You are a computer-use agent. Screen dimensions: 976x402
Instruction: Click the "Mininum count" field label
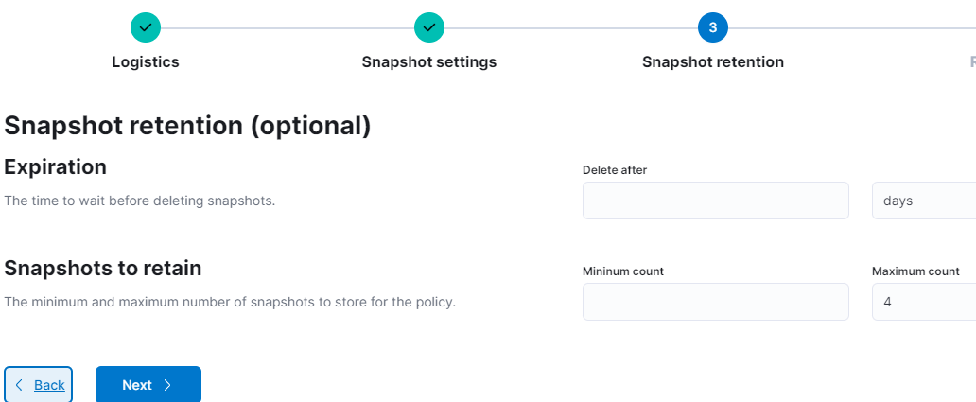tap(623, 271)
